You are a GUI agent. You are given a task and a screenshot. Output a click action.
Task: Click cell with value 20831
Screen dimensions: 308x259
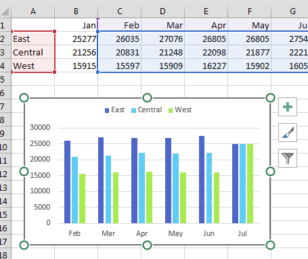(120, 52)
